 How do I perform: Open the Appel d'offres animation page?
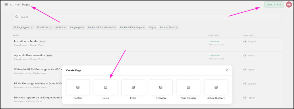point(30,55)
